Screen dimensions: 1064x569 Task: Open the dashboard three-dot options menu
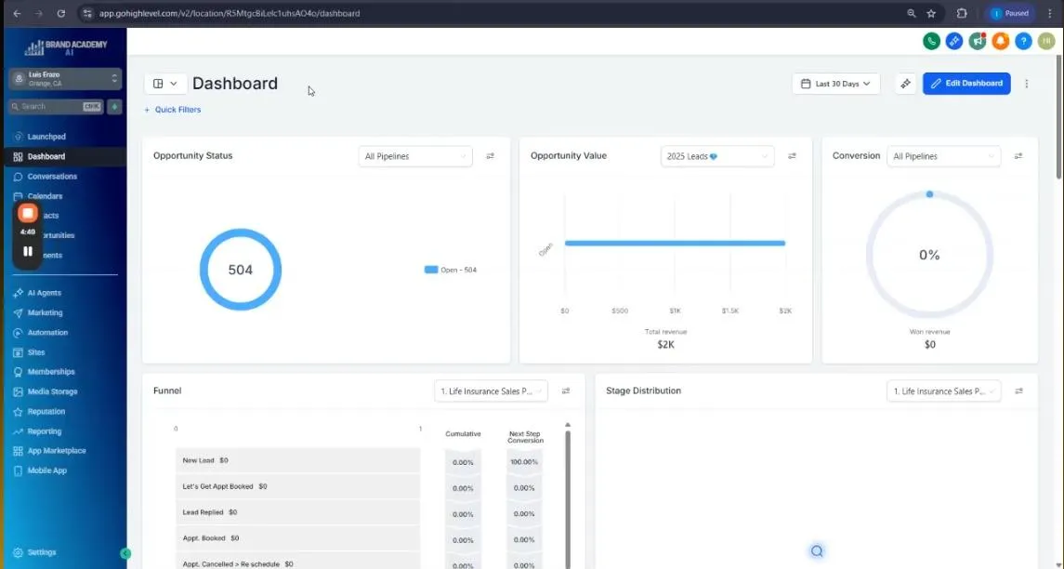coord(1026,84)
